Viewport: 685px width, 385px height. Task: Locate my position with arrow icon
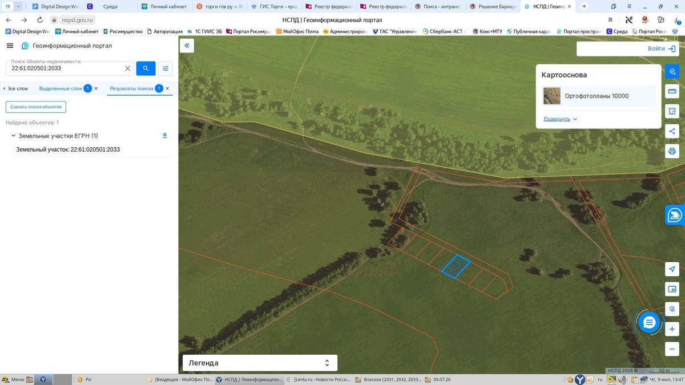click(x=672, y=269)
